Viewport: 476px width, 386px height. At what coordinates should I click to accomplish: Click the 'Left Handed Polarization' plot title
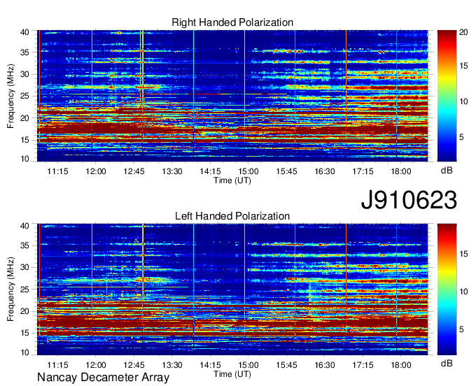tap(232, 216)
